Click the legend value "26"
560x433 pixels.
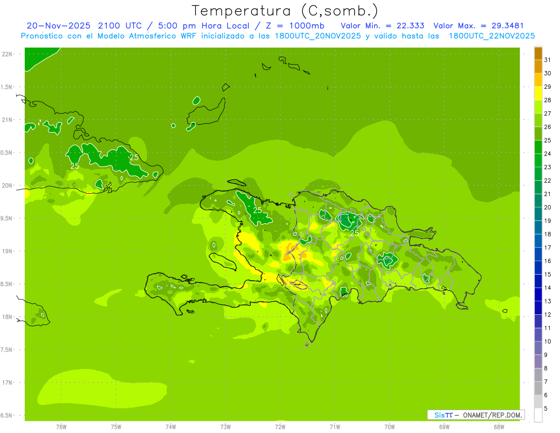(x=548, y=127)
